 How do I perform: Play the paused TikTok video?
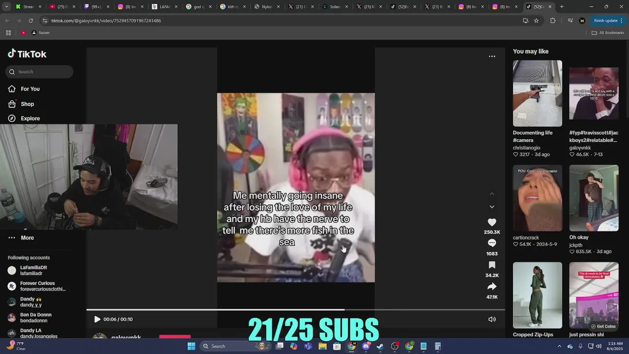[x=97, y=319]
